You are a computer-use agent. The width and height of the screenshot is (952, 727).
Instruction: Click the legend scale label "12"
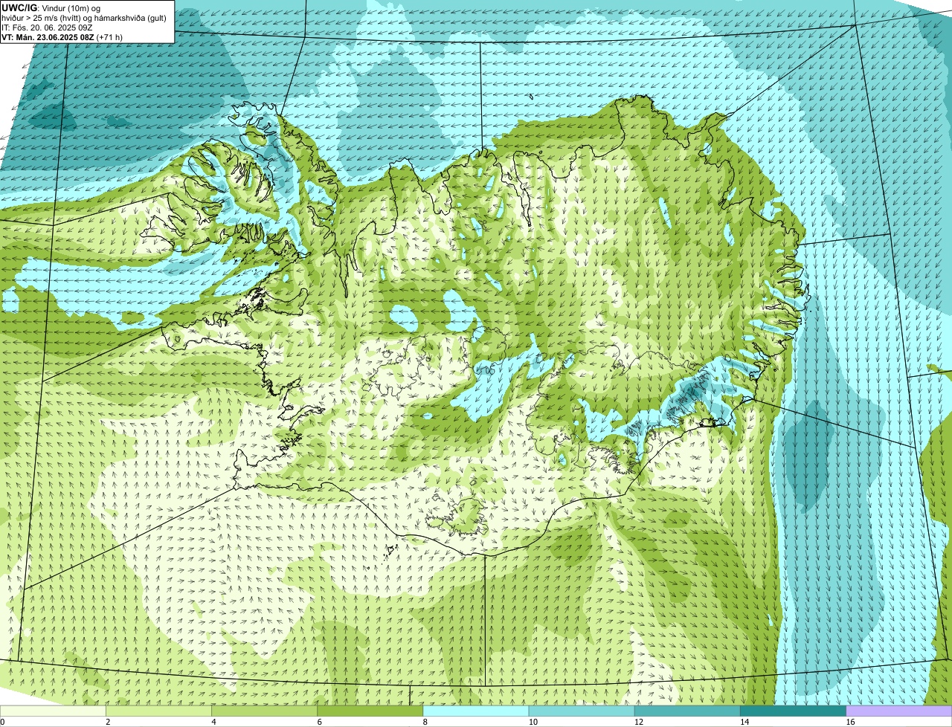638,722
